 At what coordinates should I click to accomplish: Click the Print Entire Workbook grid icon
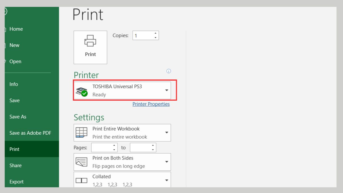[81, 133]
